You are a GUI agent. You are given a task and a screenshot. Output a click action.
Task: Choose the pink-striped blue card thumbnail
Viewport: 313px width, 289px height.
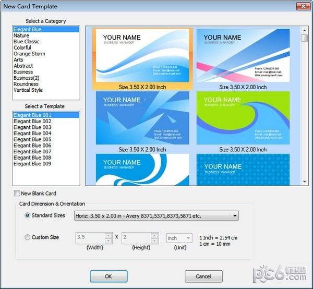[243, 55]
